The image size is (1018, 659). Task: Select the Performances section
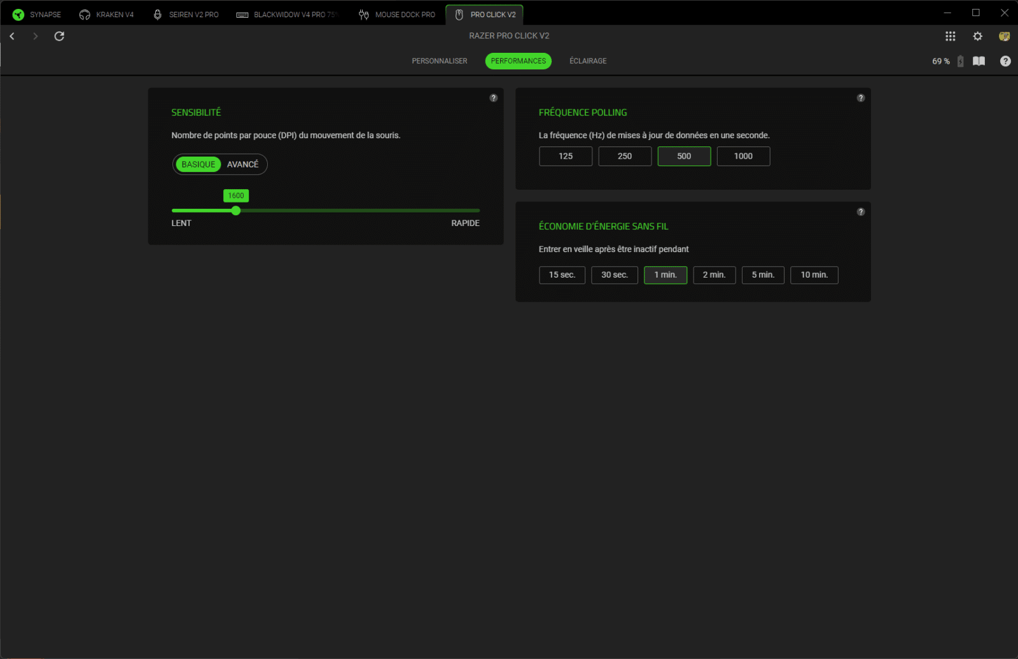tap(519, 61)
